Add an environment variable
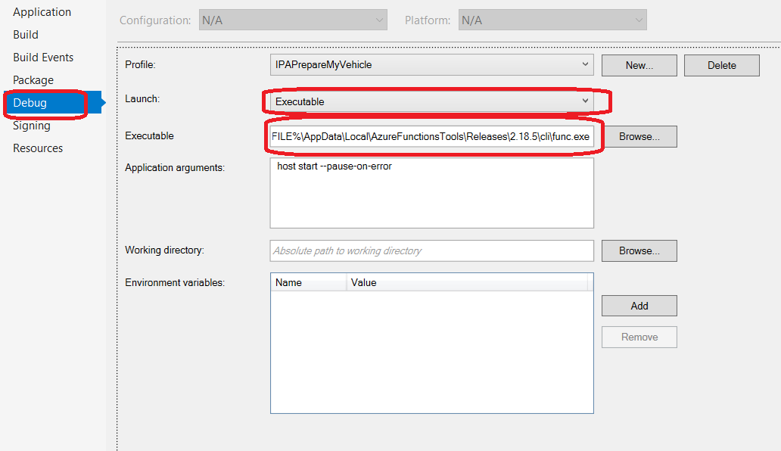 [x=639, y=306]
